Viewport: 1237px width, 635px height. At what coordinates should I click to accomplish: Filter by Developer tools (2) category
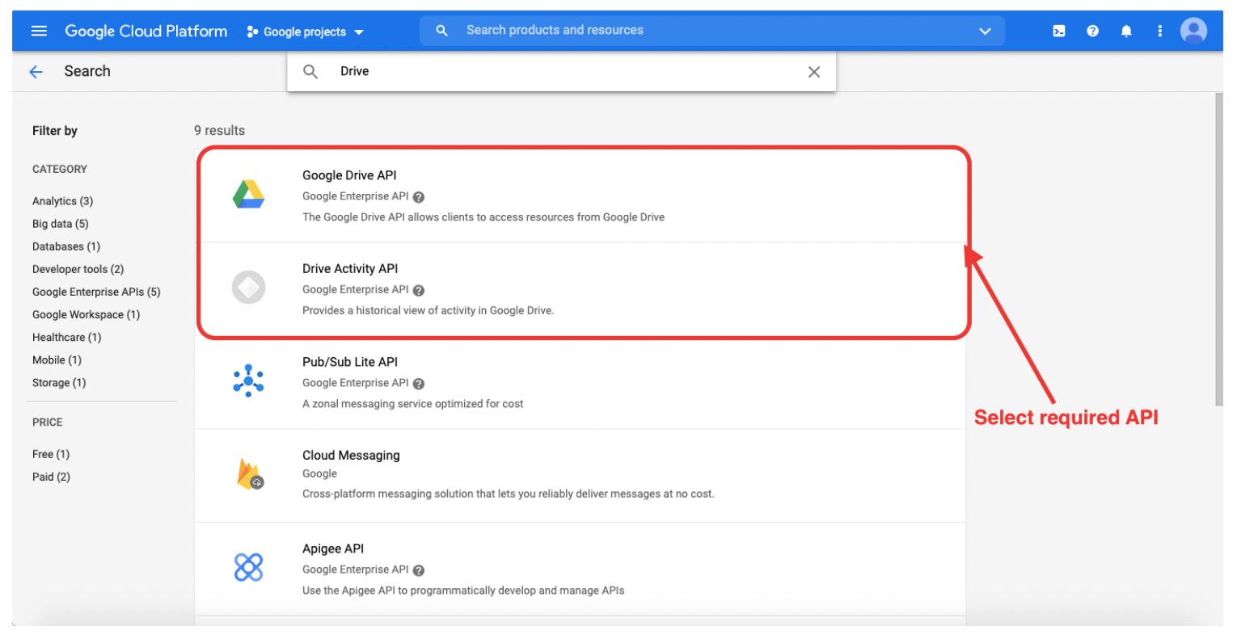pos(78,269)
